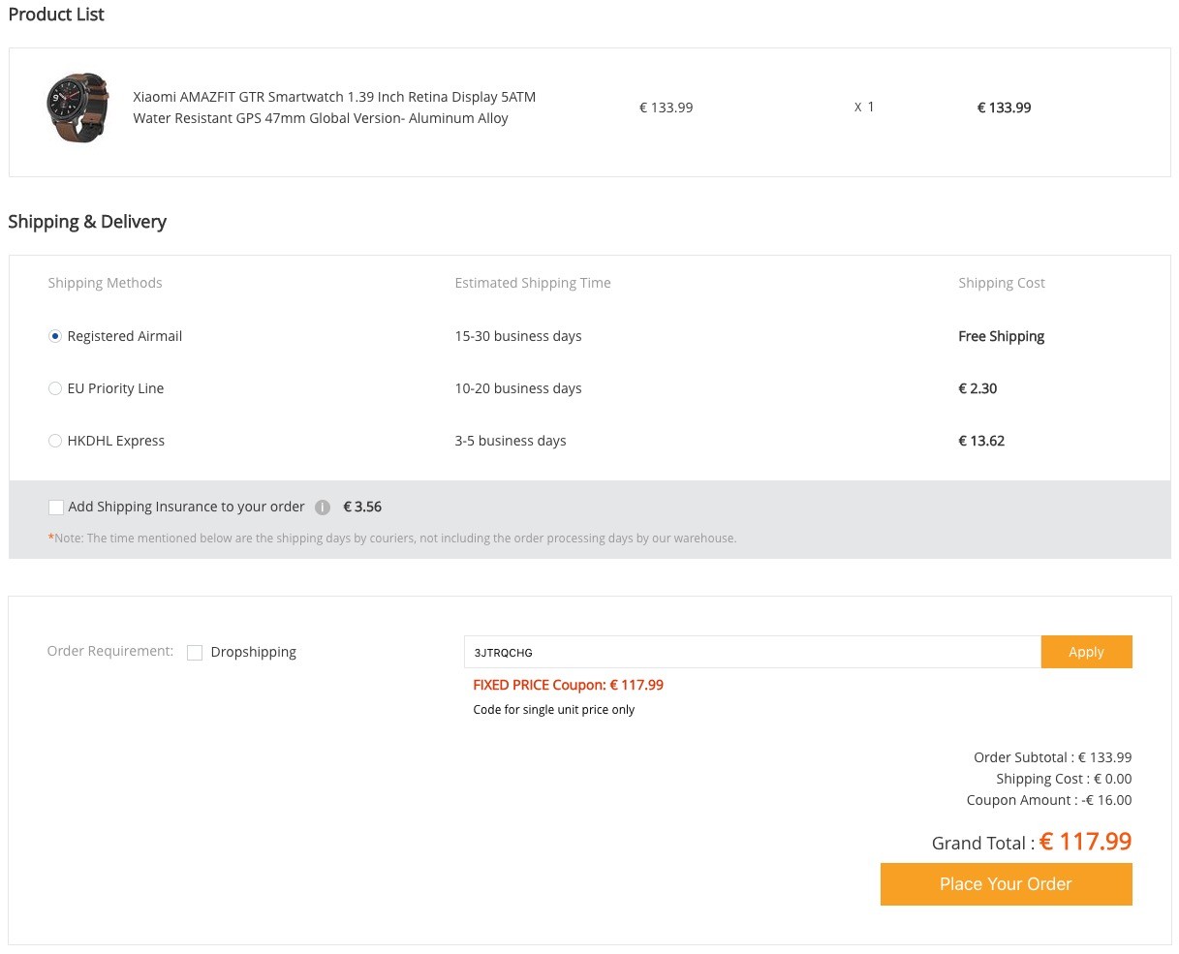The height and width of the screenshot is (954, 1179).
Task: Select Registered Airmail shipping method
Action: coord(55,336)
